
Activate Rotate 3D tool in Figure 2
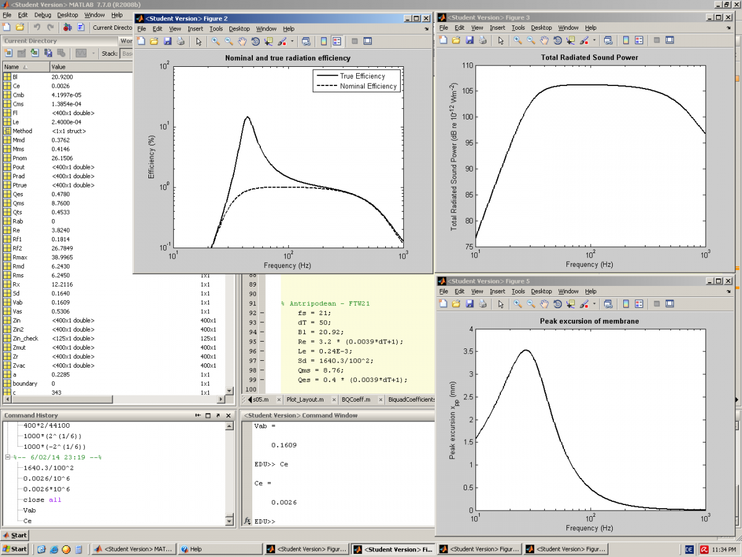point(255,41)
